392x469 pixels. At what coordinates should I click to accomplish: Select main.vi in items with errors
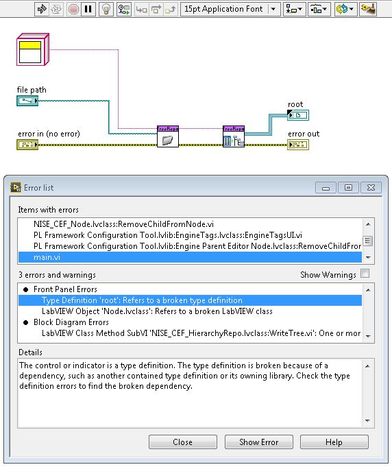190,257
